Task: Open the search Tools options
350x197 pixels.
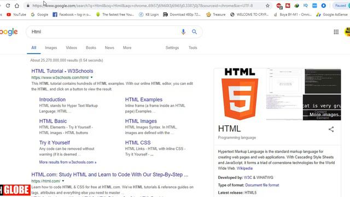Action: 192,48
